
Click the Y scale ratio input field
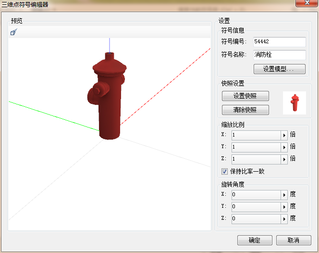click(257, 147)
